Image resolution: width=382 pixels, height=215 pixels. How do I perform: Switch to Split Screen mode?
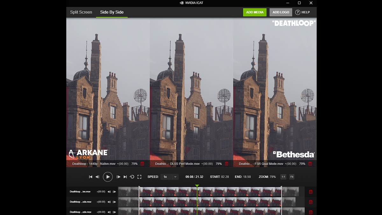(81, 12)
